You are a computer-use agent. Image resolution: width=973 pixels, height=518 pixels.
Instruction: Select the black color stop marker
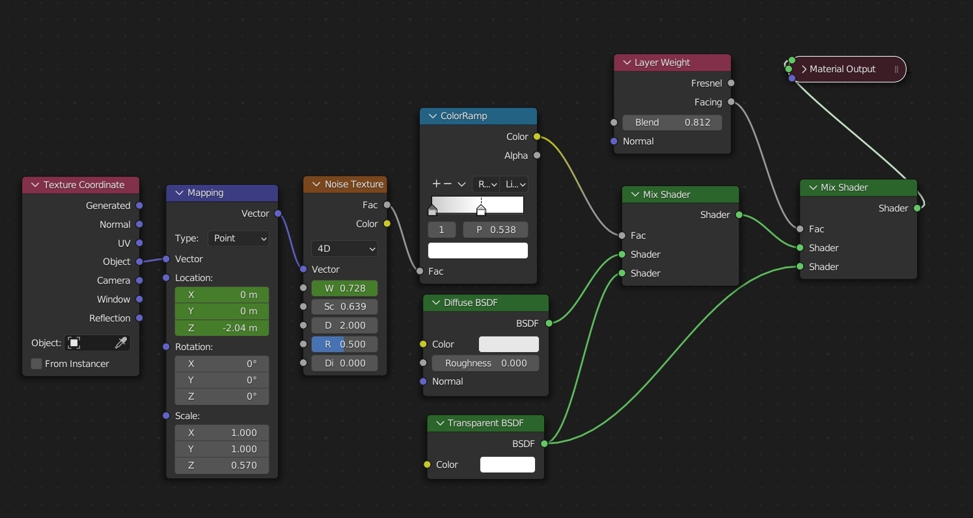pyautogui.click(x=432, y=210)
